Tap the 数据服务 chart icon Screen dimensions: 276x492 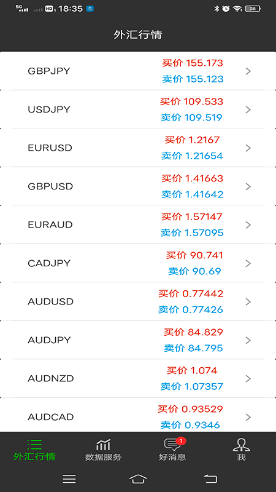coord(103,445)
